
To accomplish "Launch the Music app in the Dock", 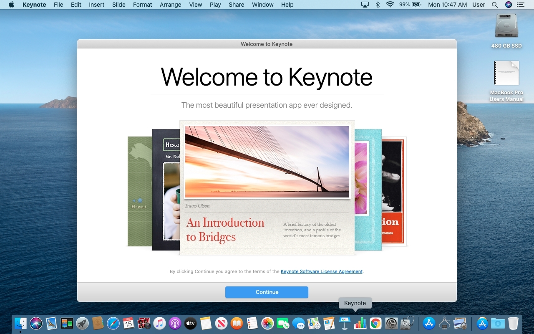I will (159, 323).
